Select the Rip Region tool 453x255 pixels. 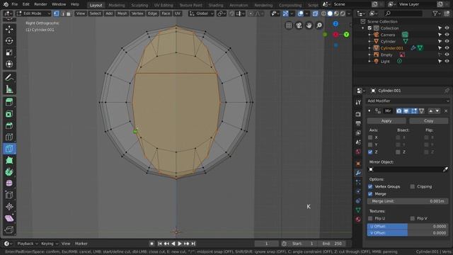click(9, 229)
